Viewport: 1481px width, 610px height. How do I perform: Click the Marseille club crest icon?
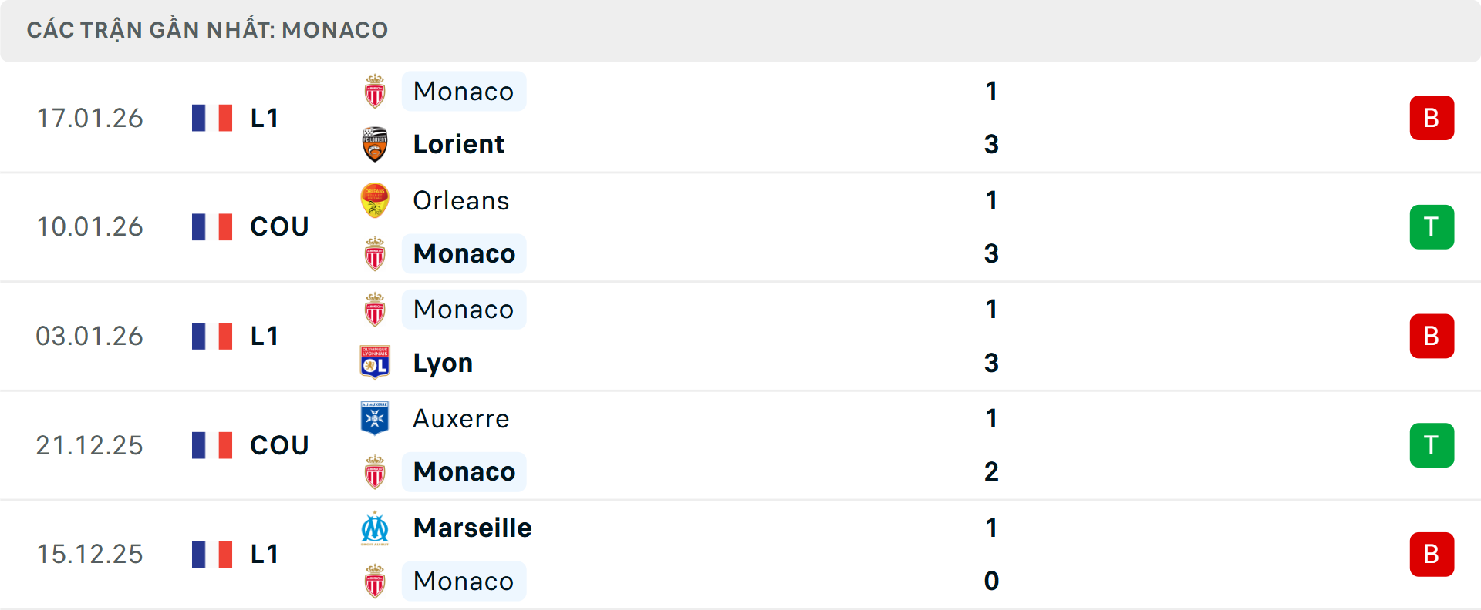[x=375, y=528]
